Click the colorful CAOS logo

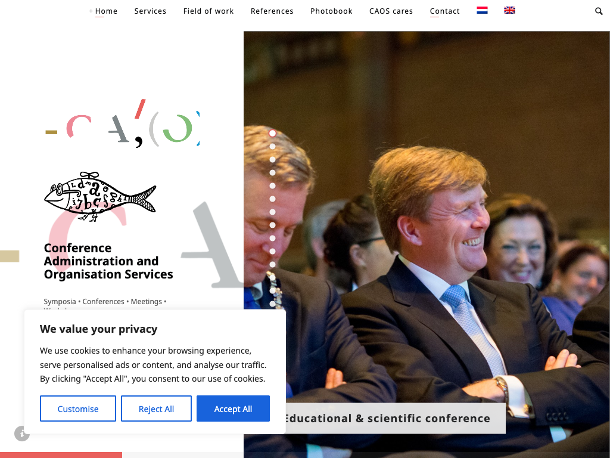pyautogui.click(x=123, y=123)
